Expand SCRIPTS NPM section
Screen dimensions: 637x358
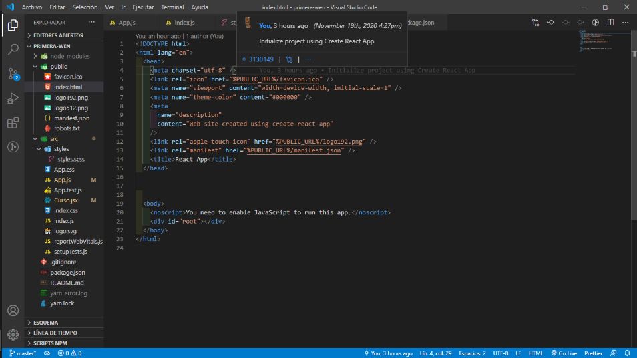(x=64, y=343)
